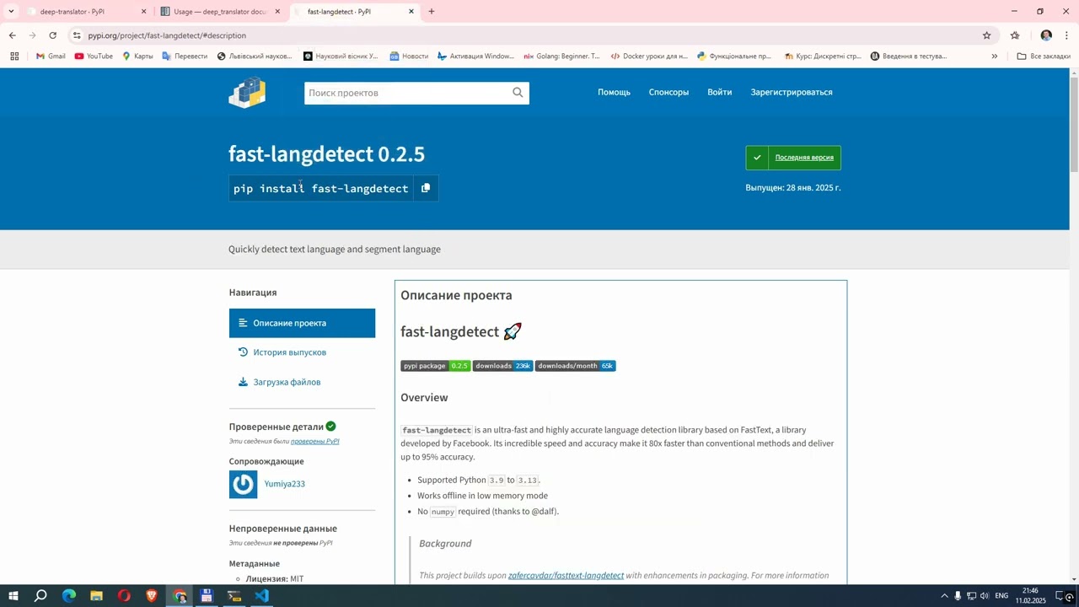The width and height of the screenshot is (1079, 607).
Task: View site information icon in address bar
Action: coord(77,35)
